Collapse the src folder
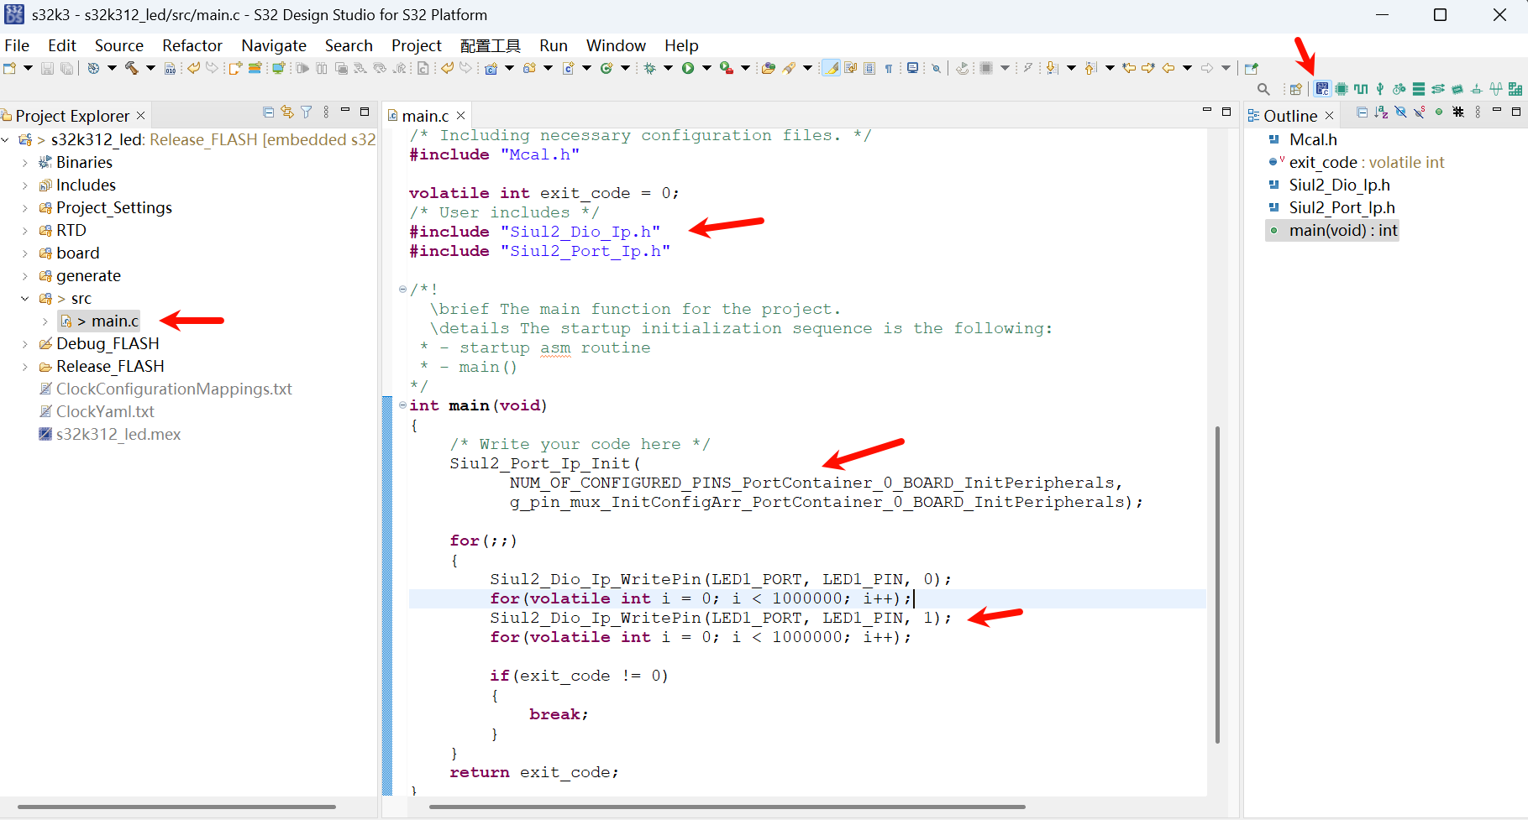The image size is (1528, 820). coord(24,299)
